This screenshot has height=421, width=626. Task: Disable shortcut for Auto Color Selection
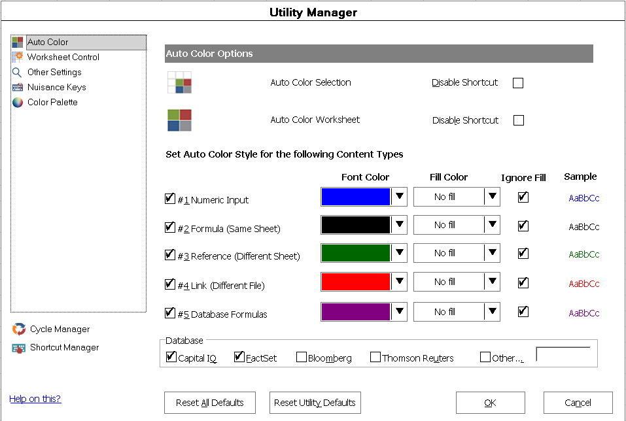pos(518,83)
